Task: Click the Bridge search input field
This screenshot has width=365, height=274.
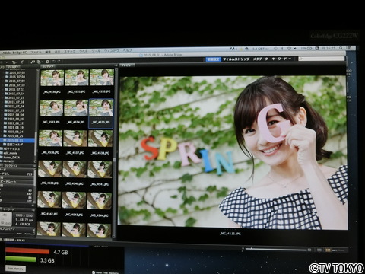Action: [x=322, y=59]
